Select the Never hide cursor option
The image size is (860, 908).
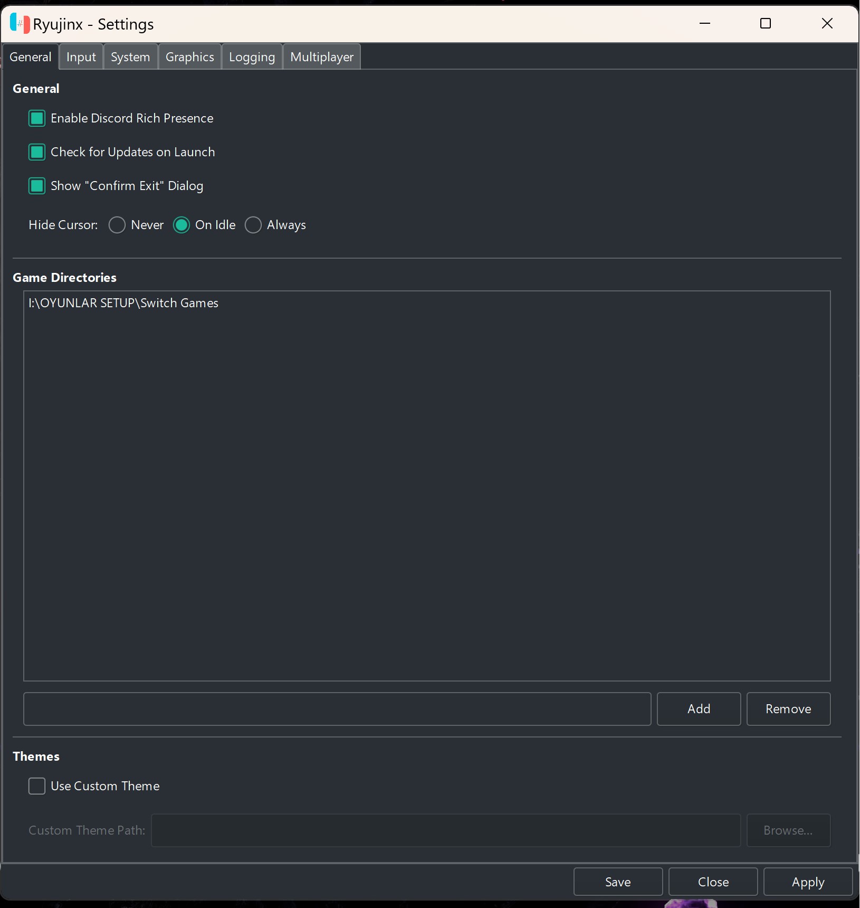117,225
